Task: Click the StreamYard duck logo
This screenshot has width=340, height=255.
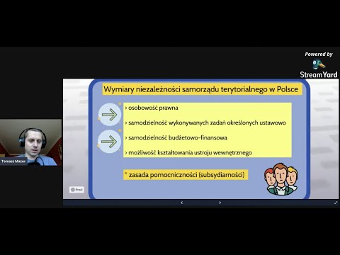Action: click(319, 64)
